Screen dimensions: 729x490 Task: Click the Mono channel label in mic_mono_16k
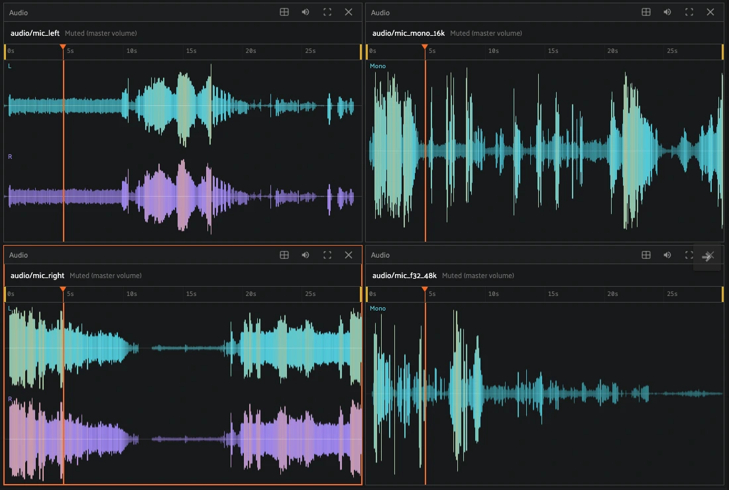pyautogui.click(x=378, y=66)
